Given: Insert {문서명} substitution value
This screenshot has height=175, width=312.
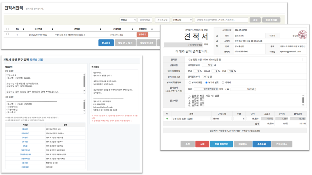Looking at the screenshot, I should [x=25, y=163].
